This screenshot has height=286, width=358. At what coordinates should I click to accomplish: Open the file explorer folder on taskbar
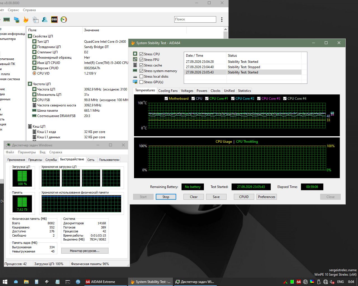(x=26, y=282)
